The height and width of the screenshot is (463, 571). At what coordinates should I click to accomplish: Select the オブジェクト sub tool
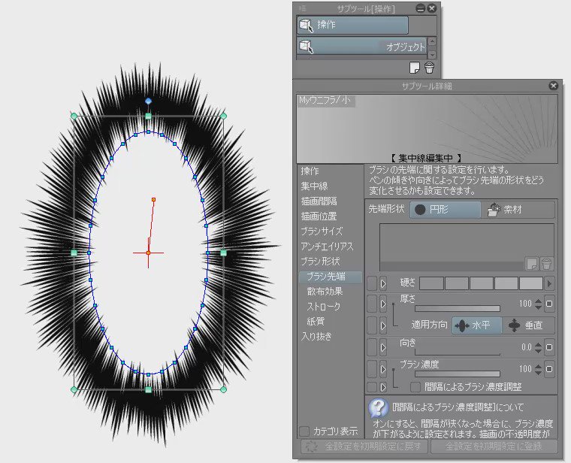(361, 47)
